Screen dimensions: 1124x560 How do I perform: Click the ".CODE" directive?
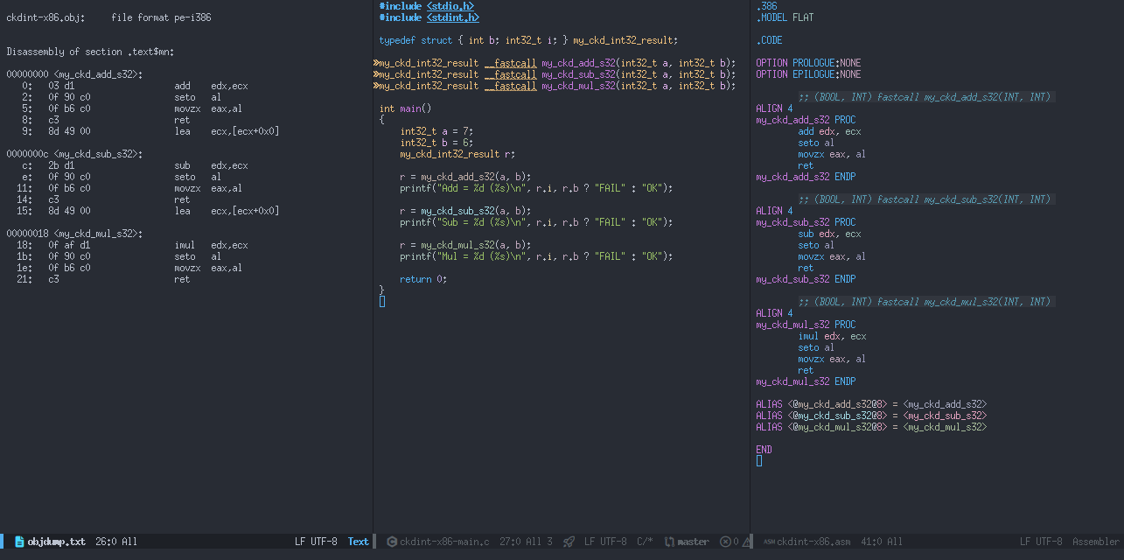pos(769,40)
